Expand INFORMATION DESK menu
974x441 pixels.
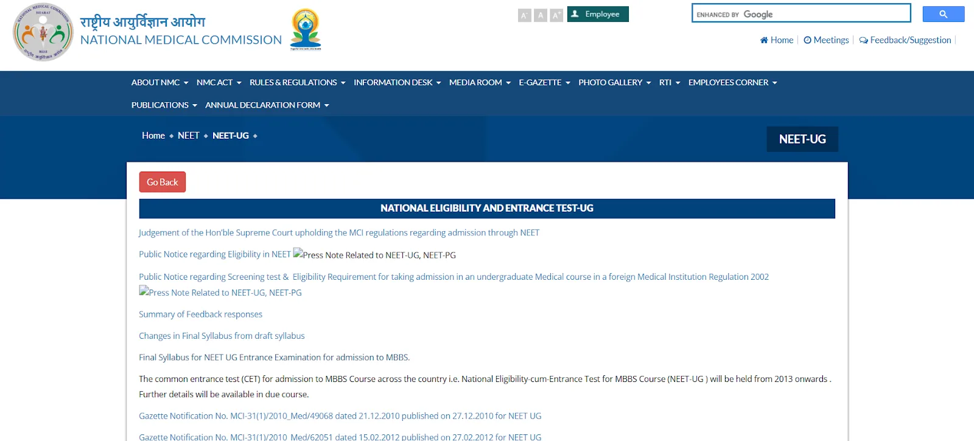(398, 83)
